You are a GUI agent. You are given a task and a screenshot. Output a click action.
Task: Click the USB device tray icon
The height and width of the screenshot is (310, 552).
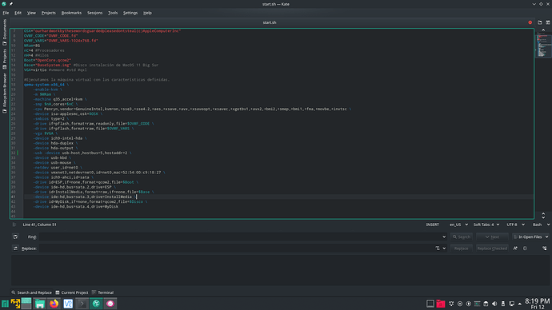[x=503, y=304]
